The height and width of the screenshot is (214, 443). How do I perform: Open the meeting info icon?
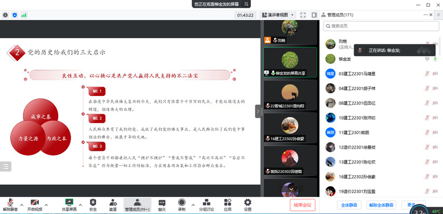[x=6, y=15]
